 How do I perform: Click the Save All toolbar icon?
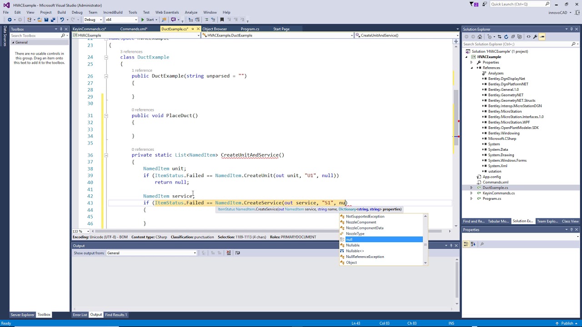(53, 20)
